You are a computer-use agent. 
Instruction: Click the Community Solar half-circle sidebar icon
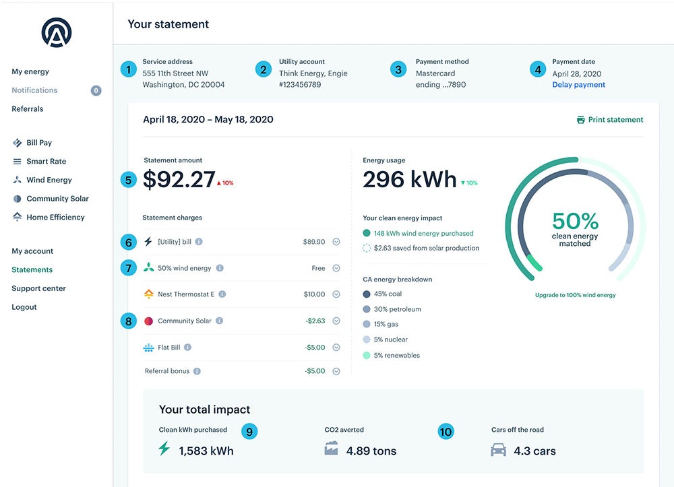[x=18, y=199]
